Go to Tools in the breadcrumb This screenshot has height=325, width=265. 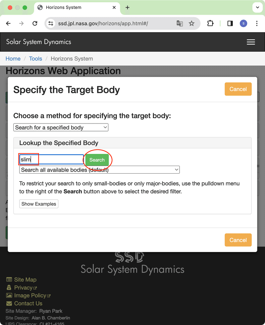(x=35, y=59)
